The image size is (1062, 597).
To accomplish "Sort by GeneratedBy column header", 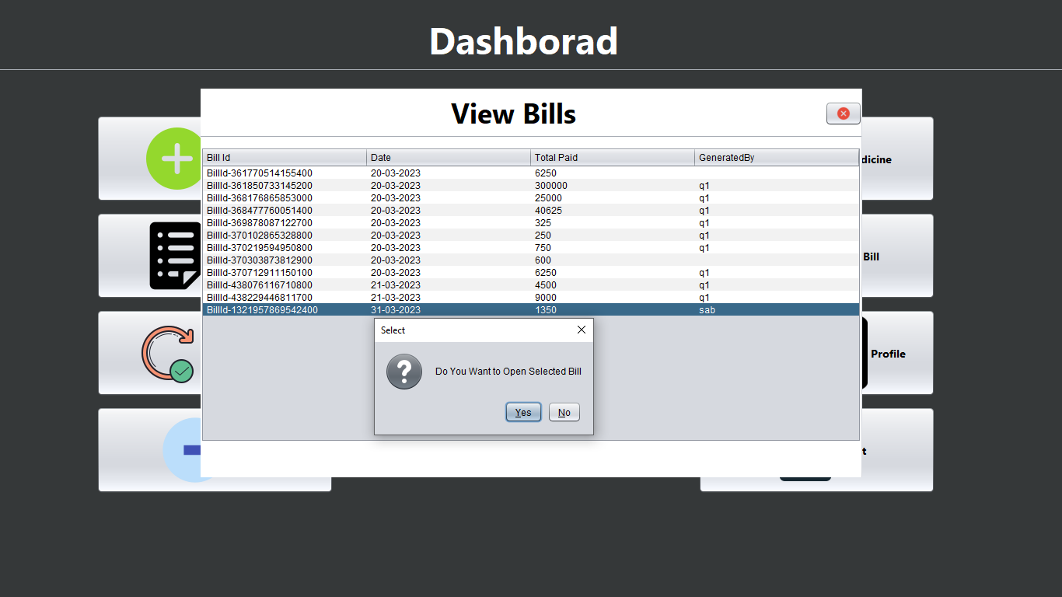I will click(x=777, y=158).
